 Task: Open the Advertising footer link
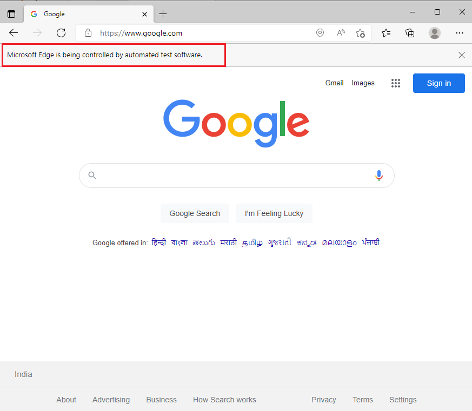[x=111, y=400]
